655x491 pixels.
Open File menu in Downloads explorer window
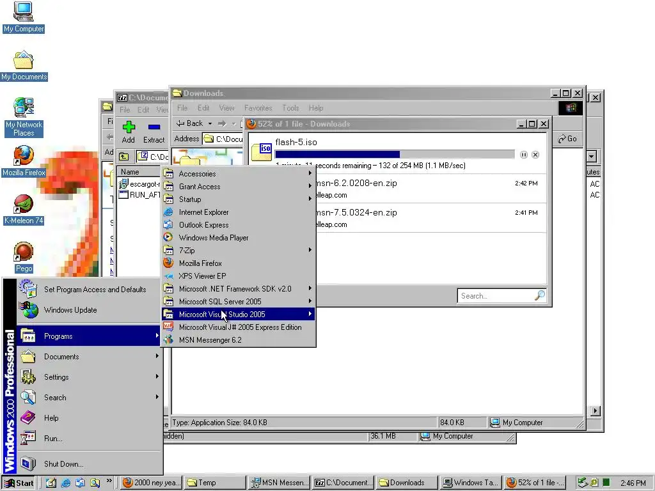click(x=182, y=107)
